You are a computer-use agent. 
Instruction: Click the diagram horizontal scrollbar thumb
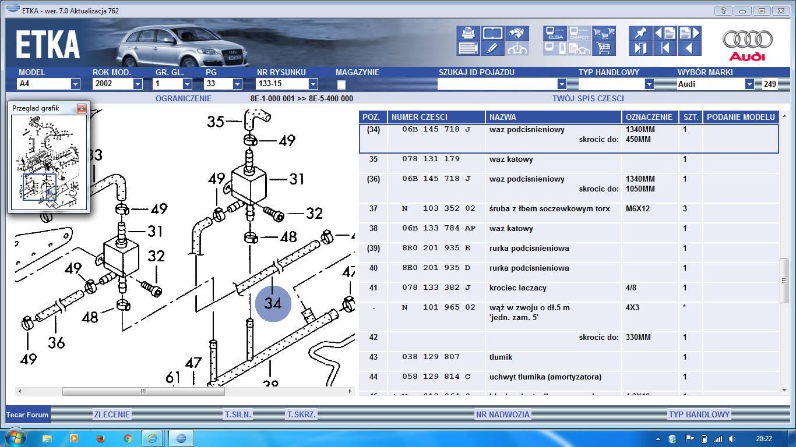[143, 392]
